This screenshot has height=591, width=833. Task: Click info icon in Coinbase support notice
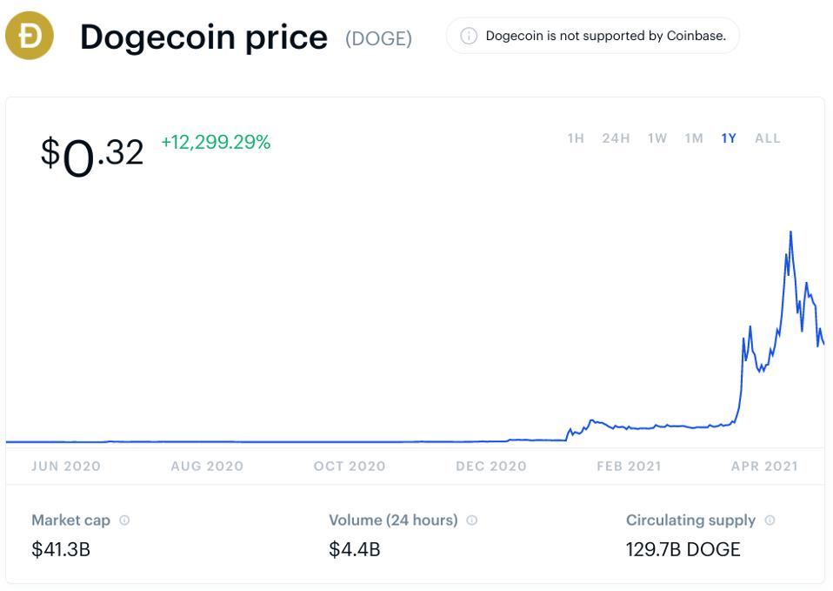(469, 36)
